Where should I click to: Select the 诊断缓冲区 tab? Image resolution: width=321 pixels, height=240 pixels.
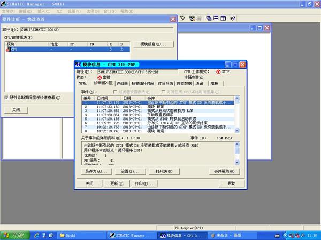(103, 83)
